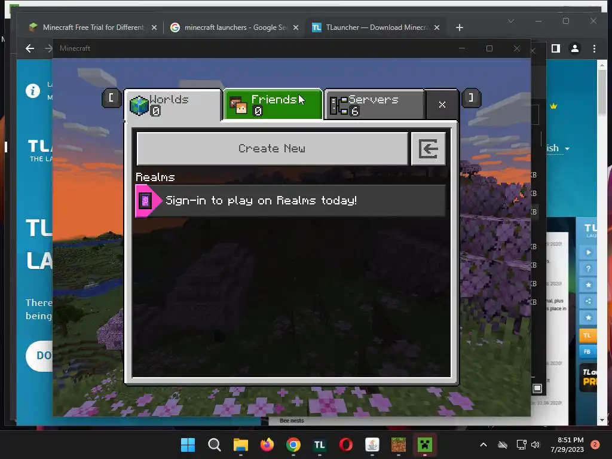Close the TLauncher browser tab

coord(437,27)
